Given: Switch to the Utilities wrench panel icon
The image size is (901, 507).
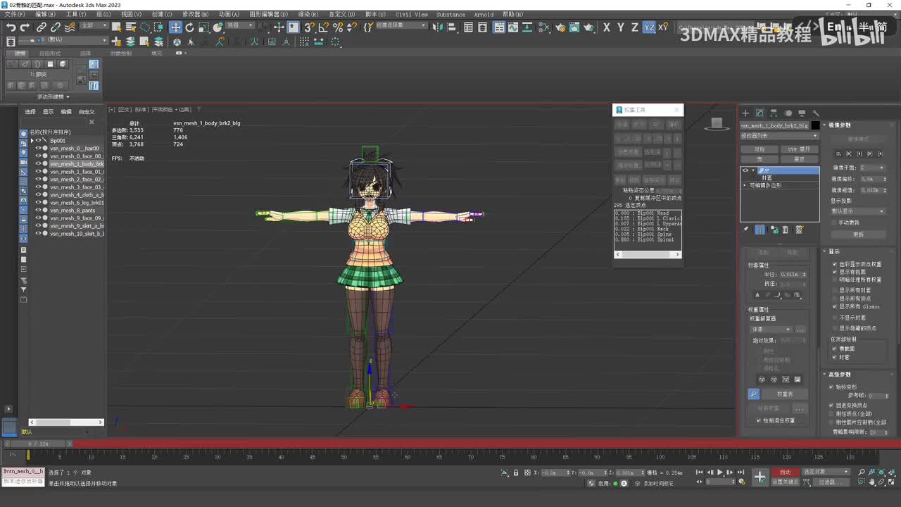Looking at the screenshot, I should pyautogui.click(x=816, y=113).
